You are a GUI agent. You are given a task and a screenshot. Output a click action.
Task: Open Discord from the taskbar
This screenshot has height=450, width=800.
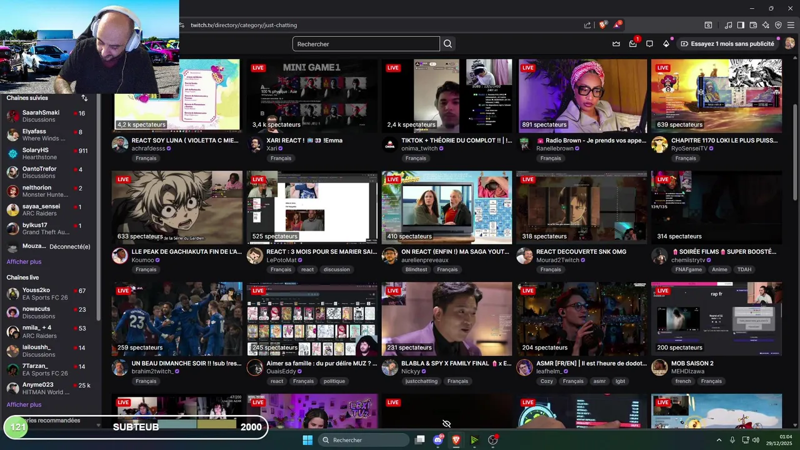pos(438,440)
